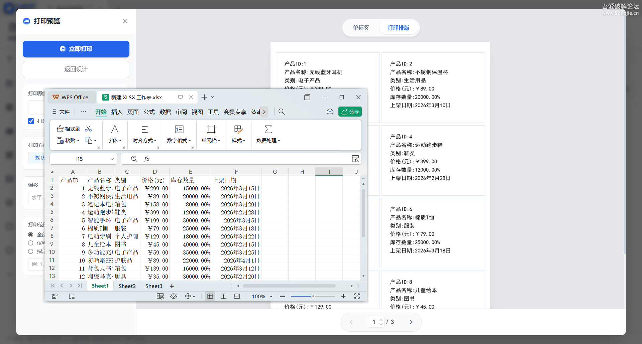
Task: Click the copy icon next to paste
Action: click(x=89, y=141)
